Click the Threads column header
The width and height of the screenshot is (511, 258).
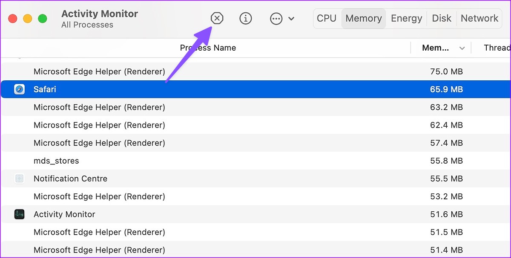coord(497,48)
